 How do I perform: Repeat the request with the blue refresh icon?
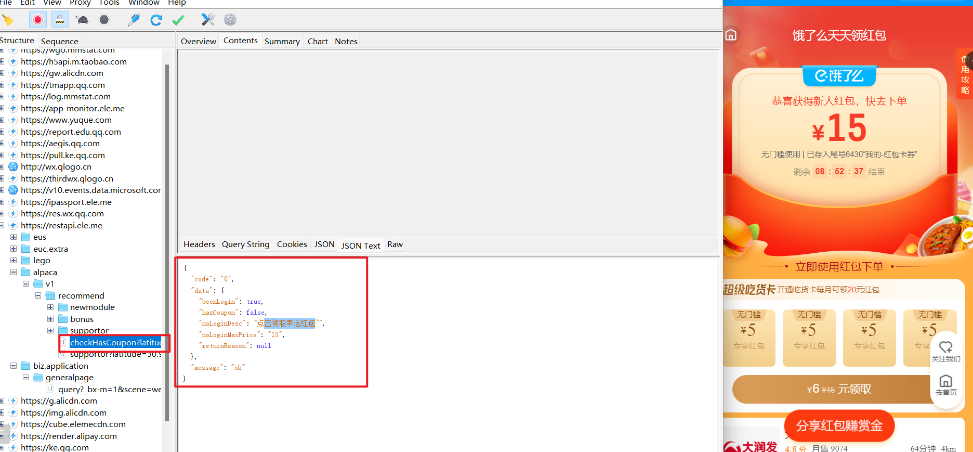tap(156, 20)
